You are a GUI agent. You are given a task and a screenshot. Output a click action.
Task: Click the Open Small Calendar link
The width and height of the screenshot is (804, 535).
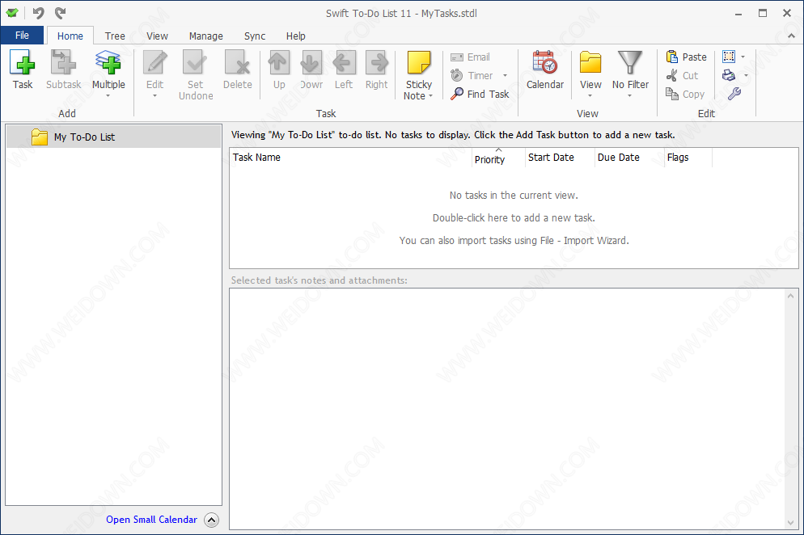(x=151, y=519)
